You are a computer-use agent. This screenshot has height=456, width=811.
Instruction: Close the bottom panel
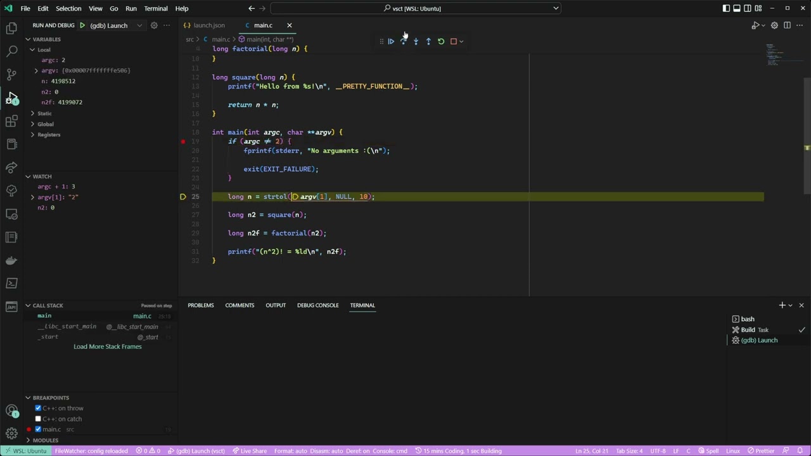click(801, 305)
